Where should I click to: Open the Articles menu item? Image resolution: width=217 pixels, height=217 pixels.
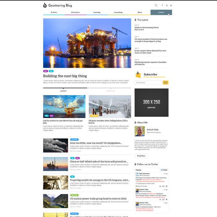click(x=54, y=12)
